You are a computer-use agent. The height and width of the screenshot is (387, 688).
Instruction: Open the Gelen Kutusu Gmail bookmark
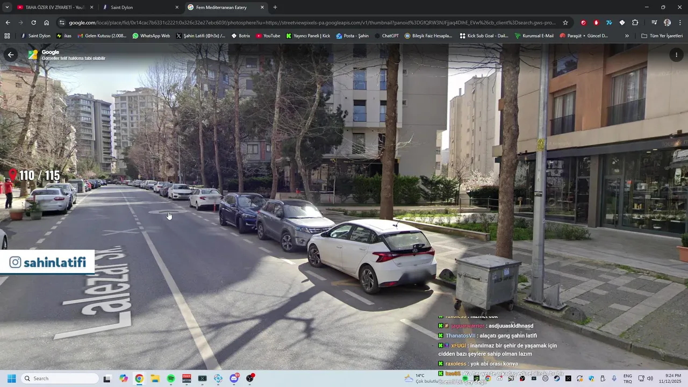coord(102,36)
